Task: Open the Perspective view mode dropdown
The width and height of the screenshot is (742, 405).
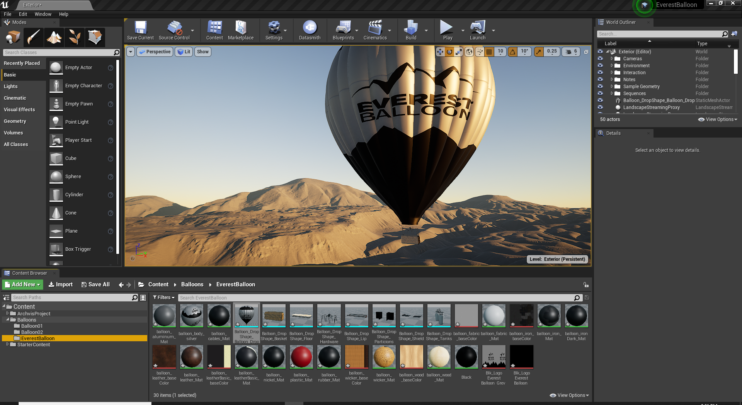Action: point(155,52)
